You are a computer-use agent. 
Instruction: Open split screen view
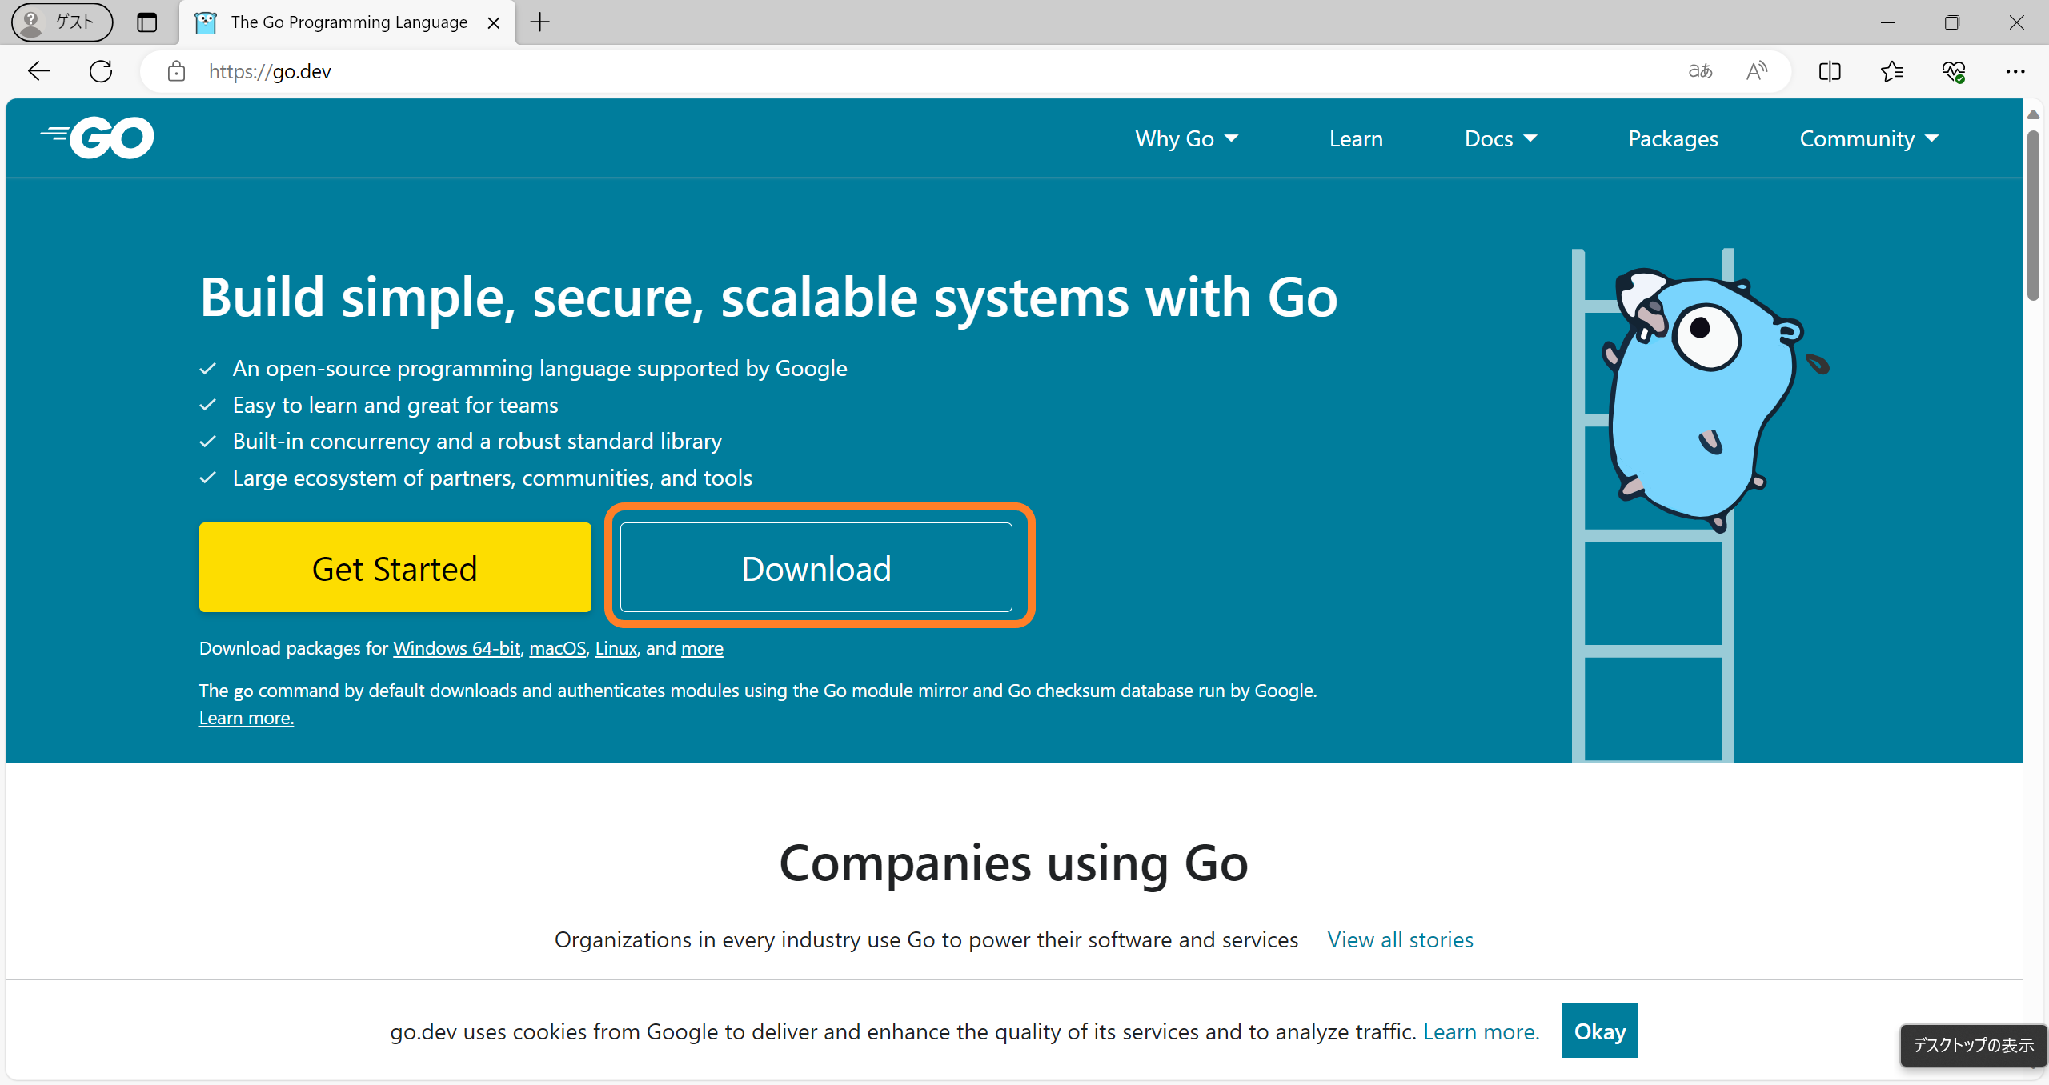(x=1830, y=71)
